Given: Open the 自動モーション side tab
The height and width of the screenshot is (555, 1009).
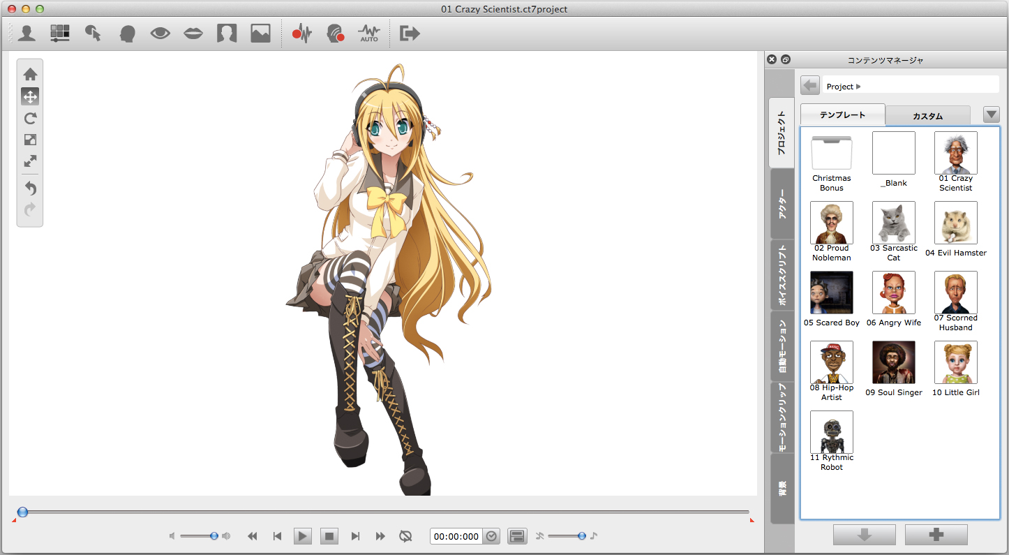Looking at the screenshot, I should coord(782,346).
